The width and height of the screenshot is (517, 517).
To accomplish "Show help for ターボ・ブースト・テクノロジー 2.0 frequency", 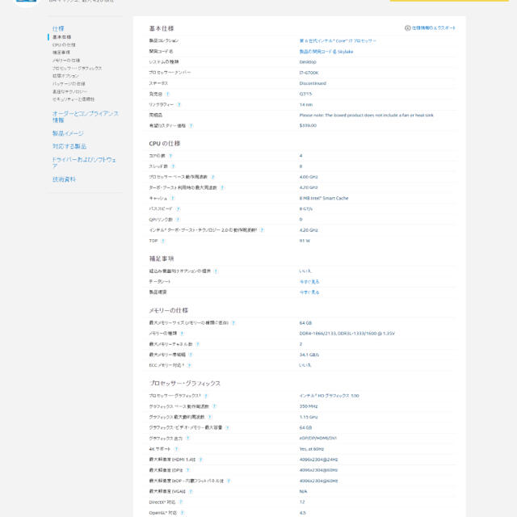I will pyautogui.click(x=262, y=229).
